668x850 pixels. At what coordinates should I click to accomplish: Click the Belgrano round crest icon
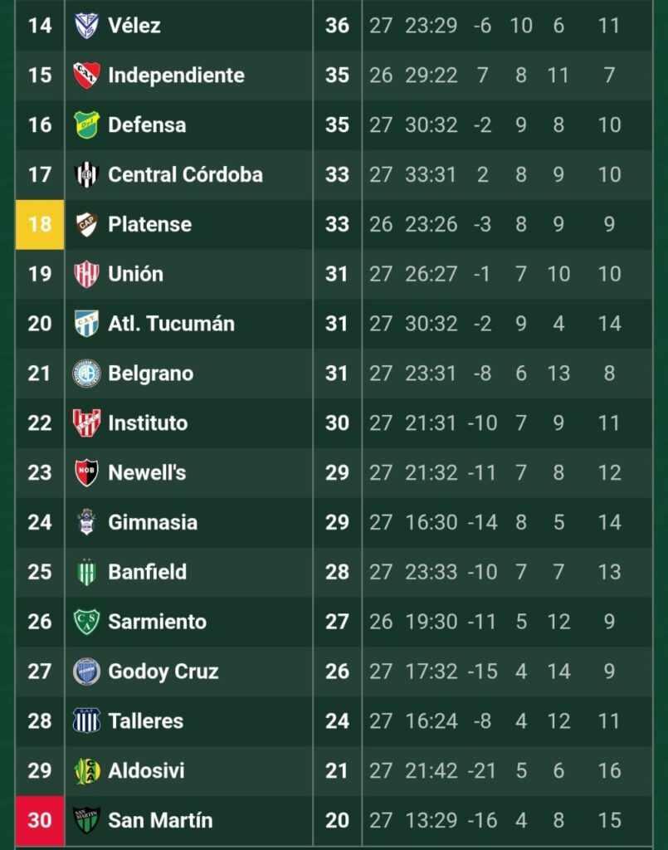tap(86, 374)
